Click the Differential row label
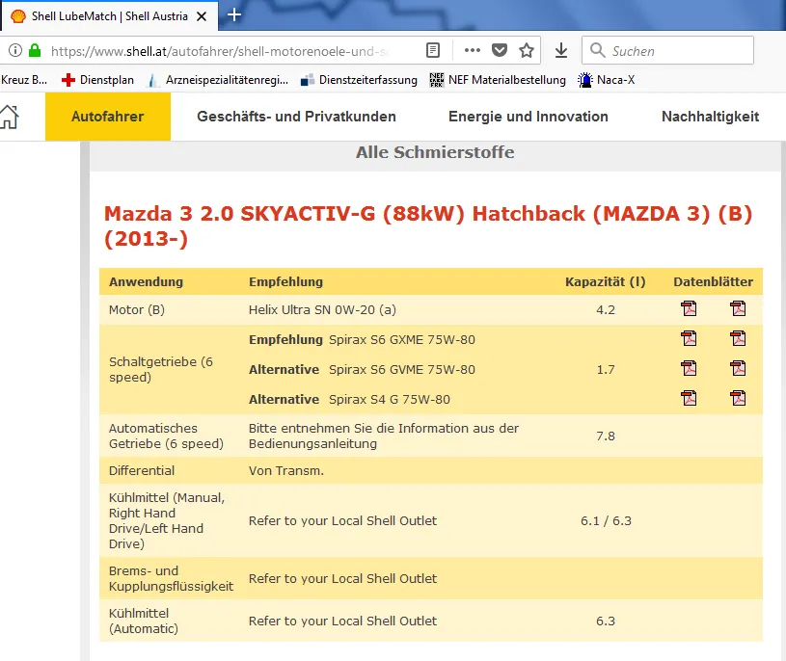The image size is (786, 661). [142, 471]
